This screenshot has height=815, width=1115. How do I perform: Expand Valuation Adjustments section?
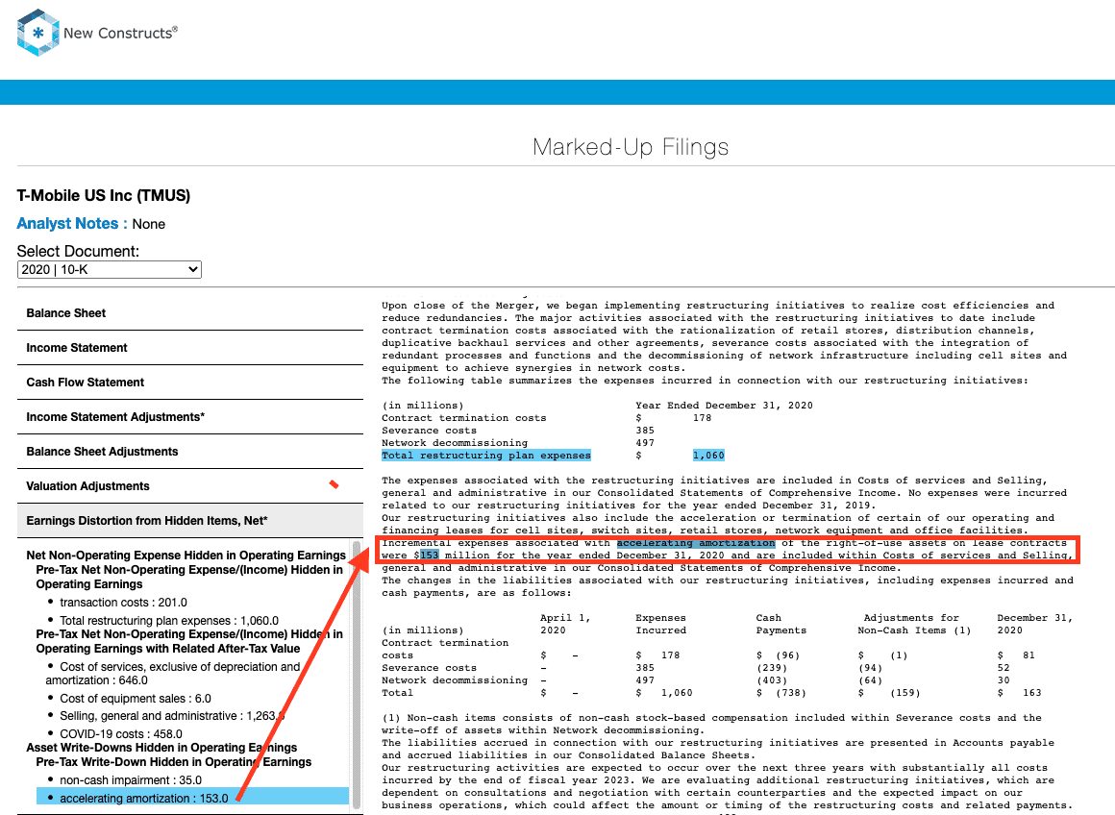click(190, 486)
